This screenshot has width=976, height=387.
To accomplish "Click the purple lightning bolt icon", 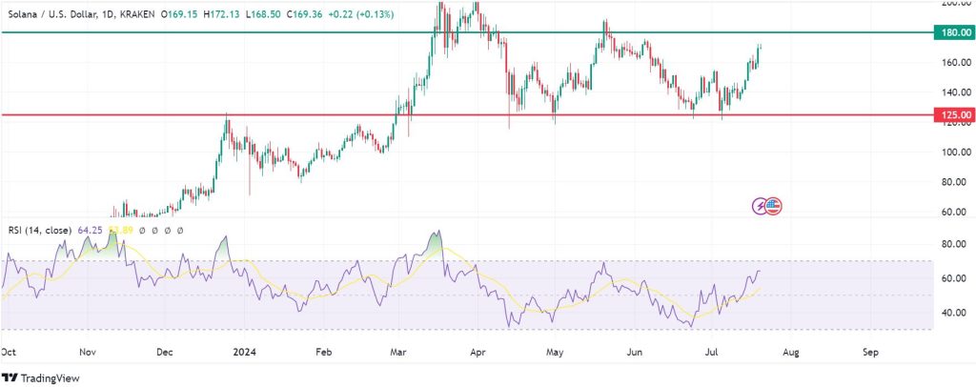I will (x=762, y=205).
